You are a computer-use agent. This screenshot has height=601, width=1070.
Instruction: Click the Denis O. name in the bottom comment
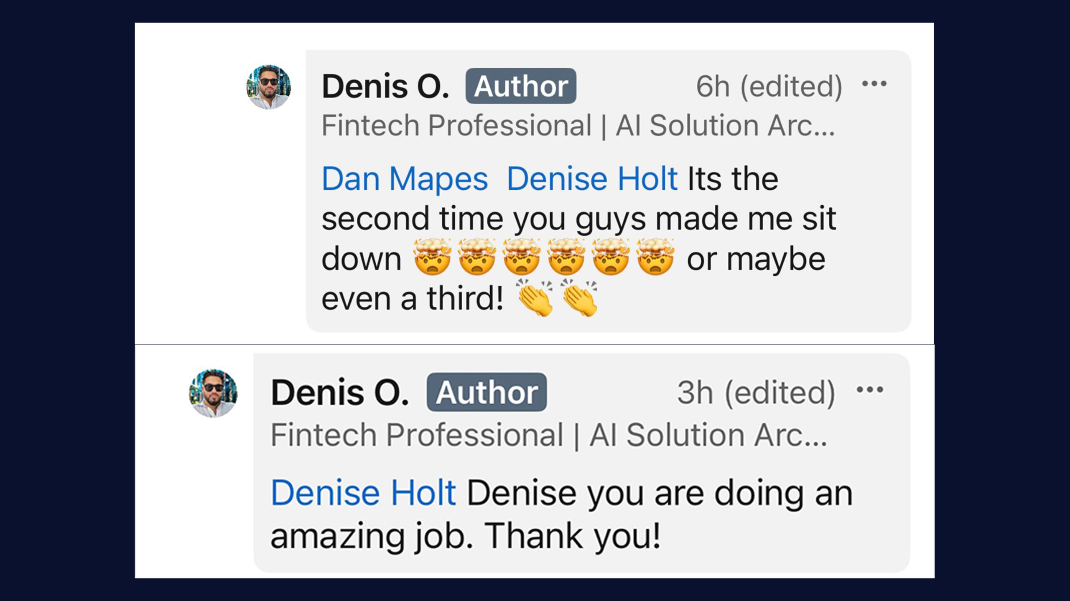(339, 392)
